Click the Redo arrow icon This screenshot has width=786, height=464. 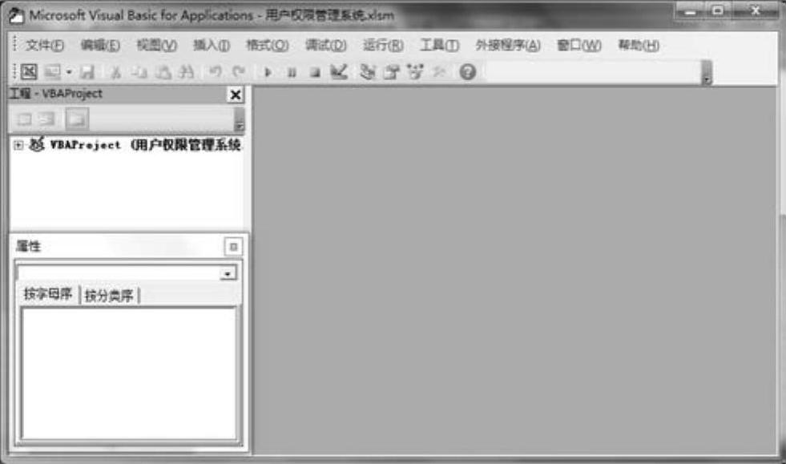click(x=239, y=72)
